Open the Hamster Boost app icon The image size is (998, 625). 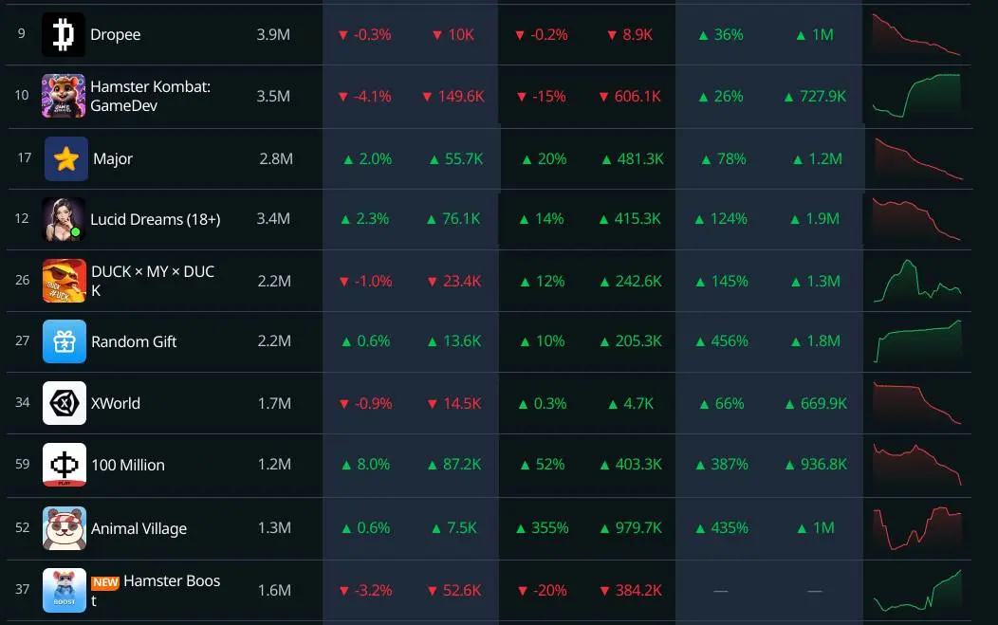coord(65,590)
